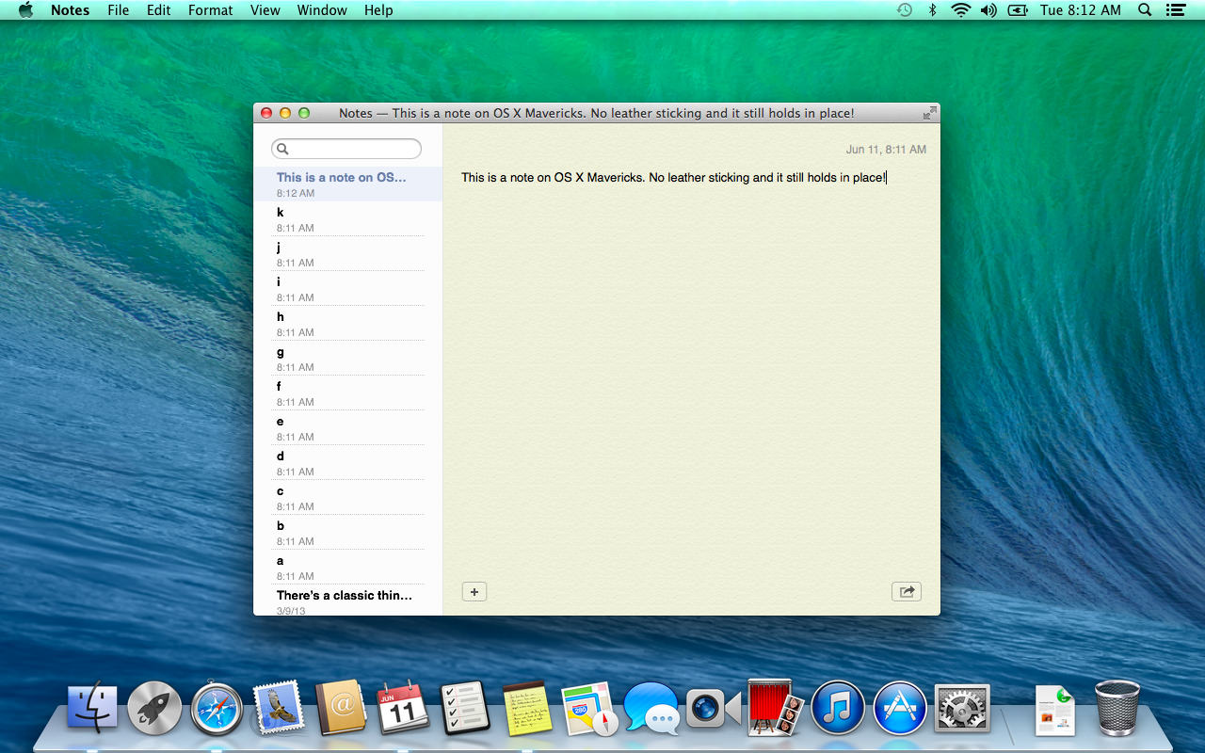Open Photo Booth icon in dock
Image resolution: width=1205 pixels, height=753 pixels.
(776, 708)
